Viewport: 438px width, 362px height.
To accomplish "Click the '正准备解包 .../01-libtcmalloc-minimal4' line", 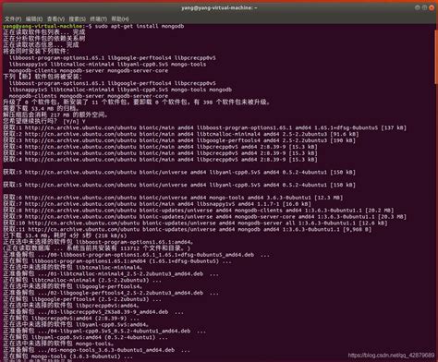I will (x=111, y=274).
